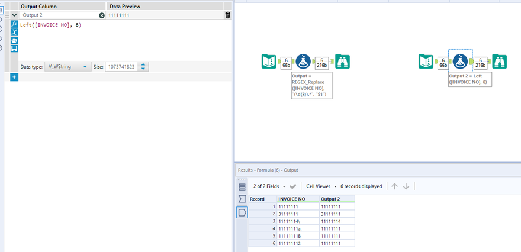Screen dimensions: 521x252
Task: Select Browse tool in the REGEX workflow
Action: [343, 62]
